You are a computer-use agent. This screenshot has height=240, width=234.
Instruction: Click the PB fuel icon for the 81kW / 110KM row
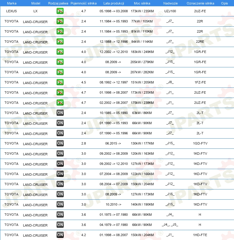tap(60, 31)
